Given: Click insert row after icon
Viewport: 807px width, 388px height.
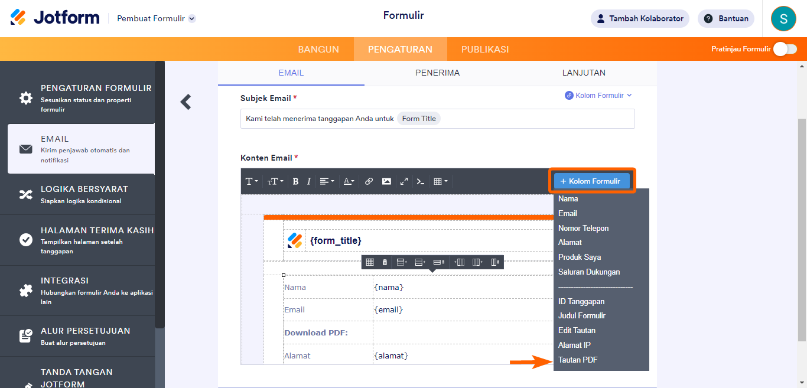Looking at the screenshot, I should click(420, 262).
